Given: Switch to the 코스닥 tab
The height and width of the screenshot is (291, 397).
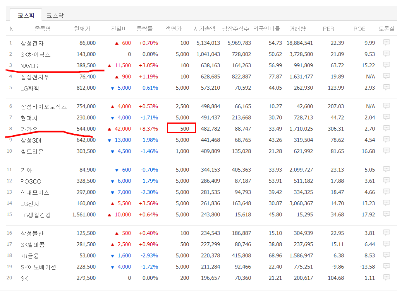Looking at the screenshot, I should pos(55,16).
